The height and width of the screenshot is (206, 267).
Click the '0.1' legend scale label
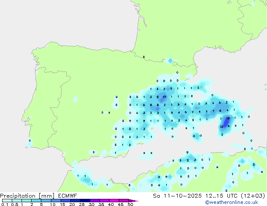pos(5,204)
